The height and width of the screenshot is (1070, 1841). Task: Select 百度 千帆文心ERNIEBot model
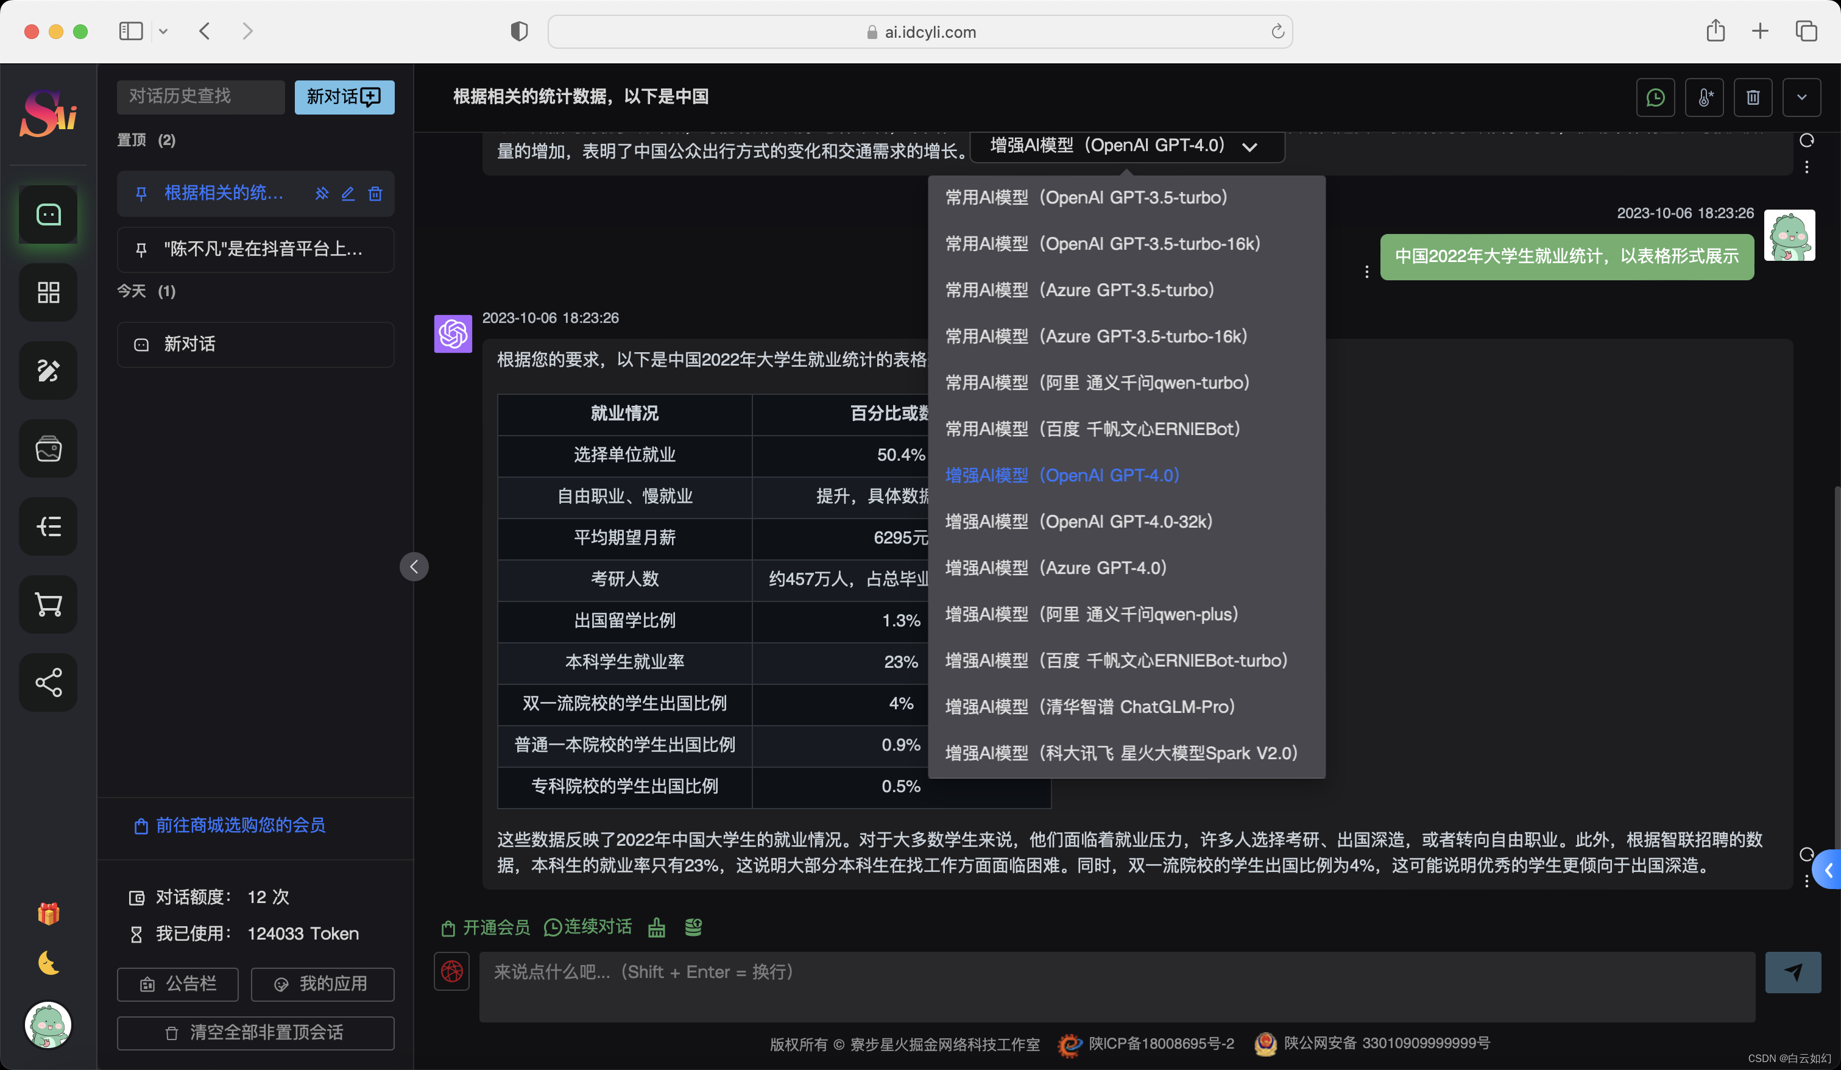[1126, 429]
